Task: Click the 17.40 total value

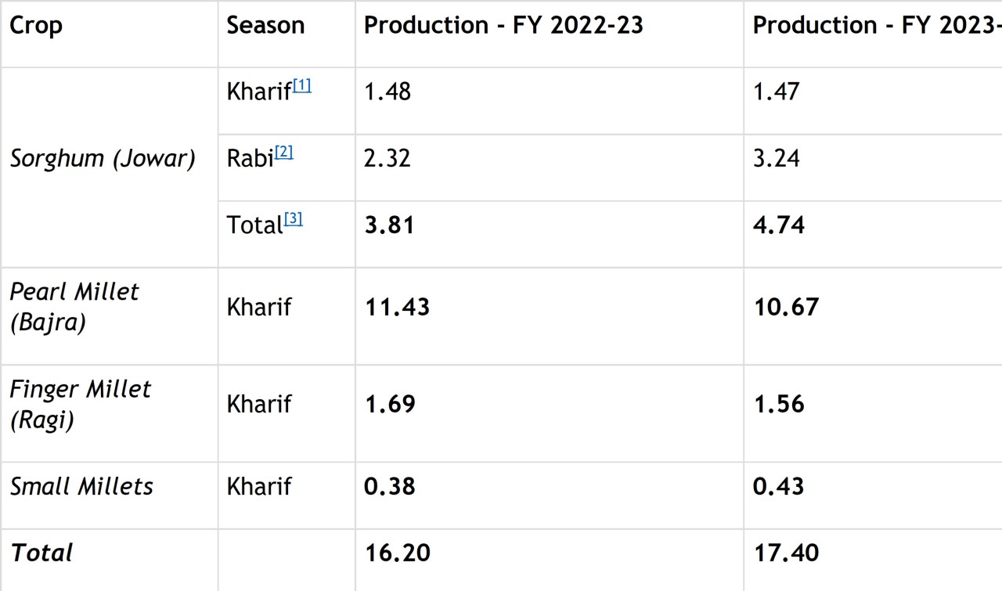Action: [786, 553]
